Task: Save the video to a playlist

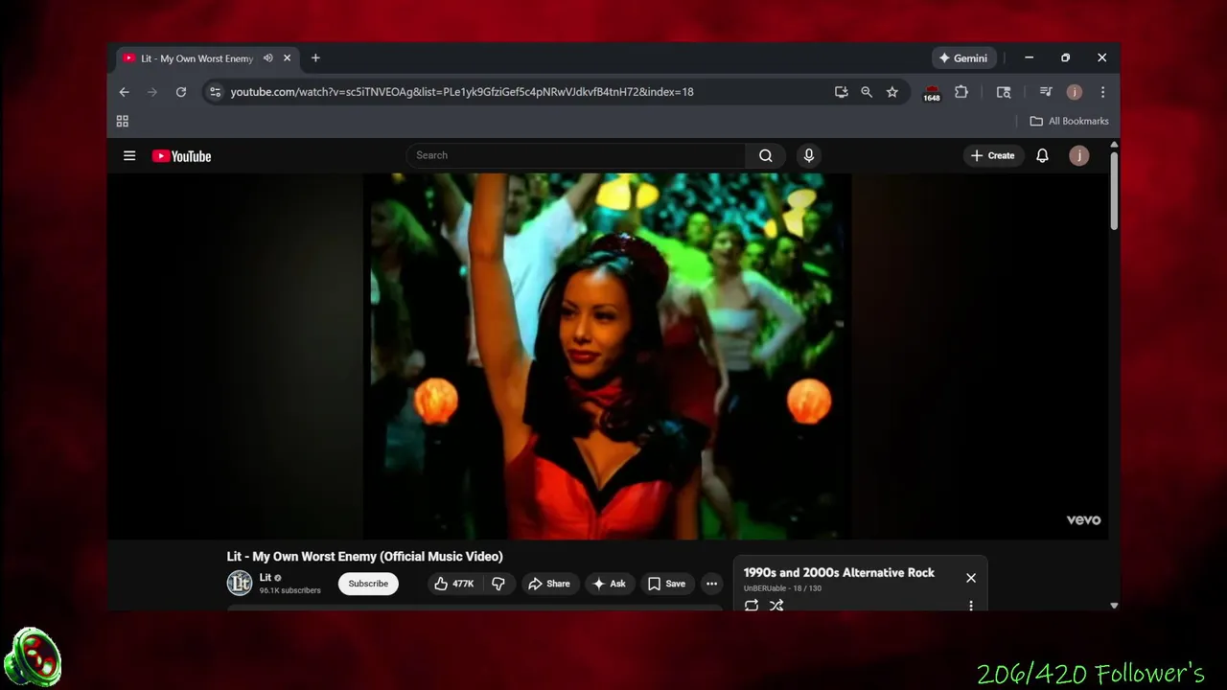Action: (666, 584)
